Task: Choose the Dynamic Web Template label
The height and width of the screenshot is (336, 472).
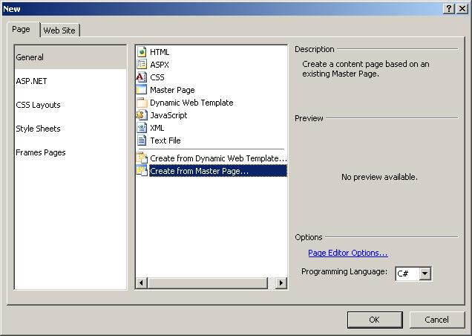Action: [x=191, y=103]
